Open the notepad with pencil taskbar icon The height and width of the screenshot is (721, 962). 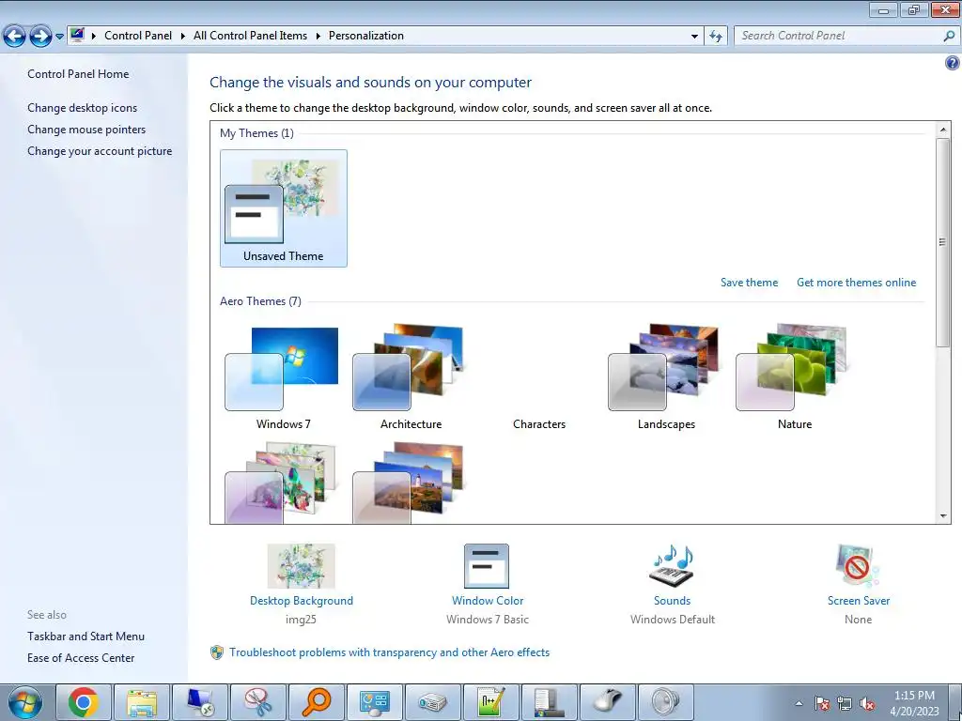point(491,702)
